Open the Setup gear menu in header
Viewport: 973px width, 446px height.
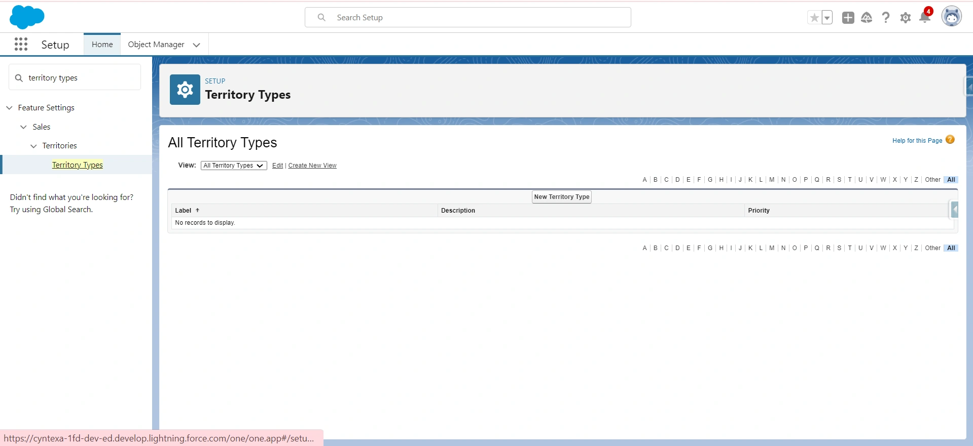point(906,18)
